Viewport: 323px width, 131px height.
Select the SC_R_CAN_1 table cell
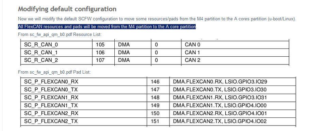pos(56,53)
